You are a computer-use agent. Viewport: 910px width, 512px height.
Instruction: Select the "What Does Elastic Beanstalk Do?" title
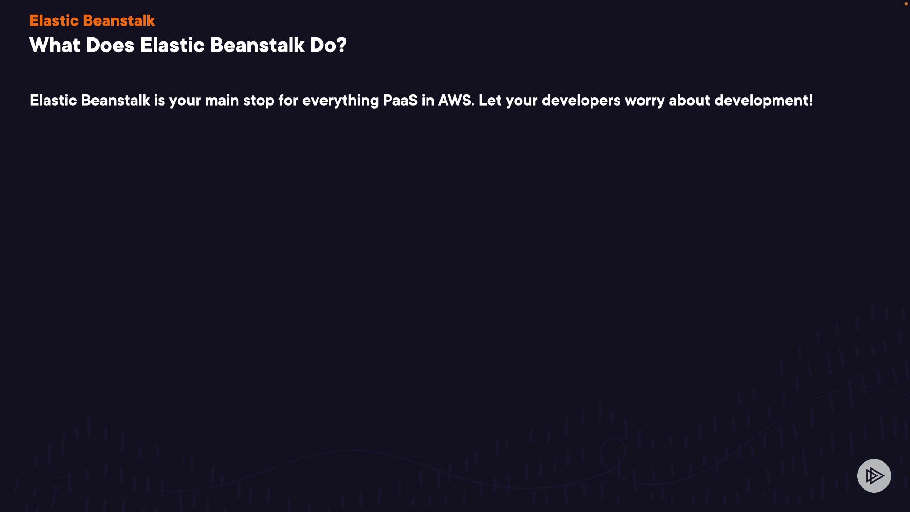[x=188, y=46]
